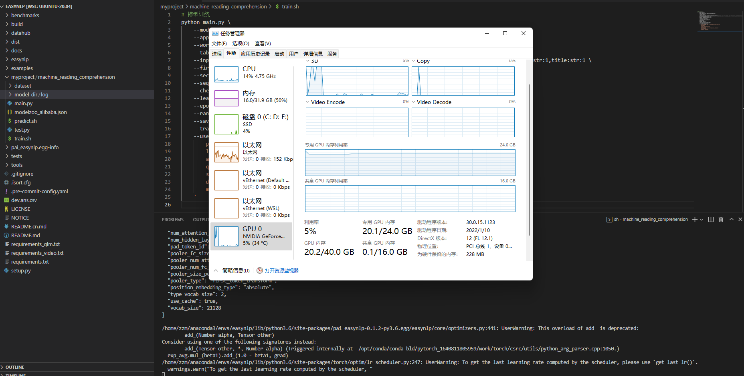Collapse the myproject/machine_reading_comprehension folder
Image resolution: width=744 pixels, height=376 pixels.
pyautogui.click(x=77, y=77)
